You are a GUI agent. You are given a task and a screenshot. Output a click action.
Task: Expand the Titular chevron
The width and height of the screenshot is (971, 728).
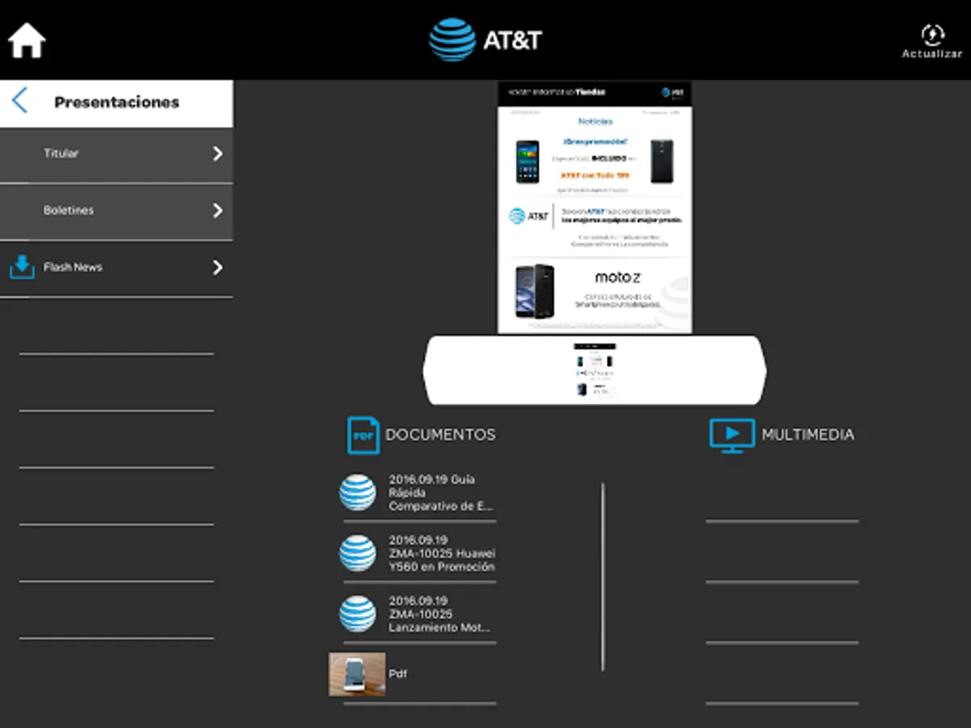pos(217,154)
